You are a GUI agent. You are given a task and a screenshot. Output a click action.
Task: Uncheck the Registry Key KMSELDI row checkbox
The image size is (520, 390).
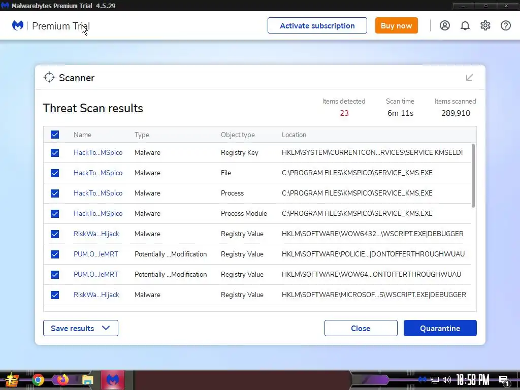pyautogui.click(x=55, y=152)
